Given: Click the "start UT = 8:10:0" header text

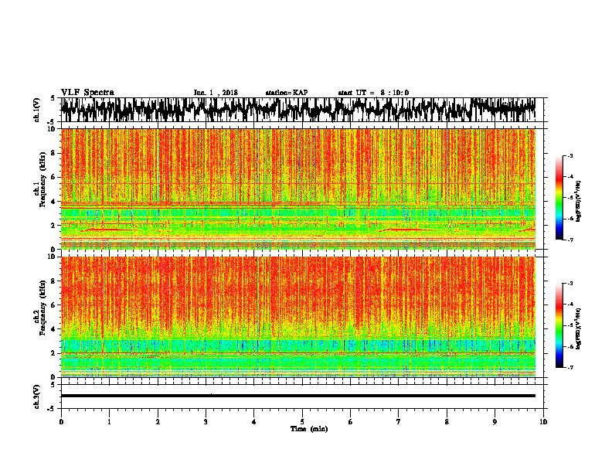Looking at the screenshot, I should coord(373,93).
